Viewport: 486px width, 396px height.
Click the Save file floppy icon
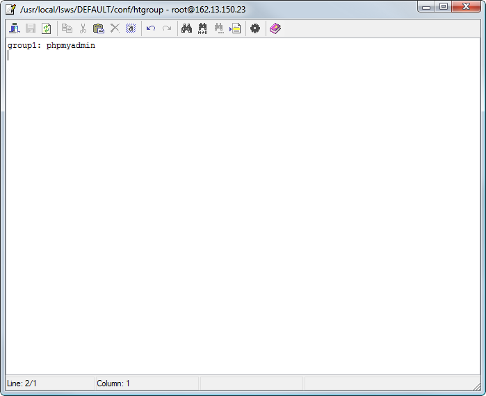[x=31, y=28]
